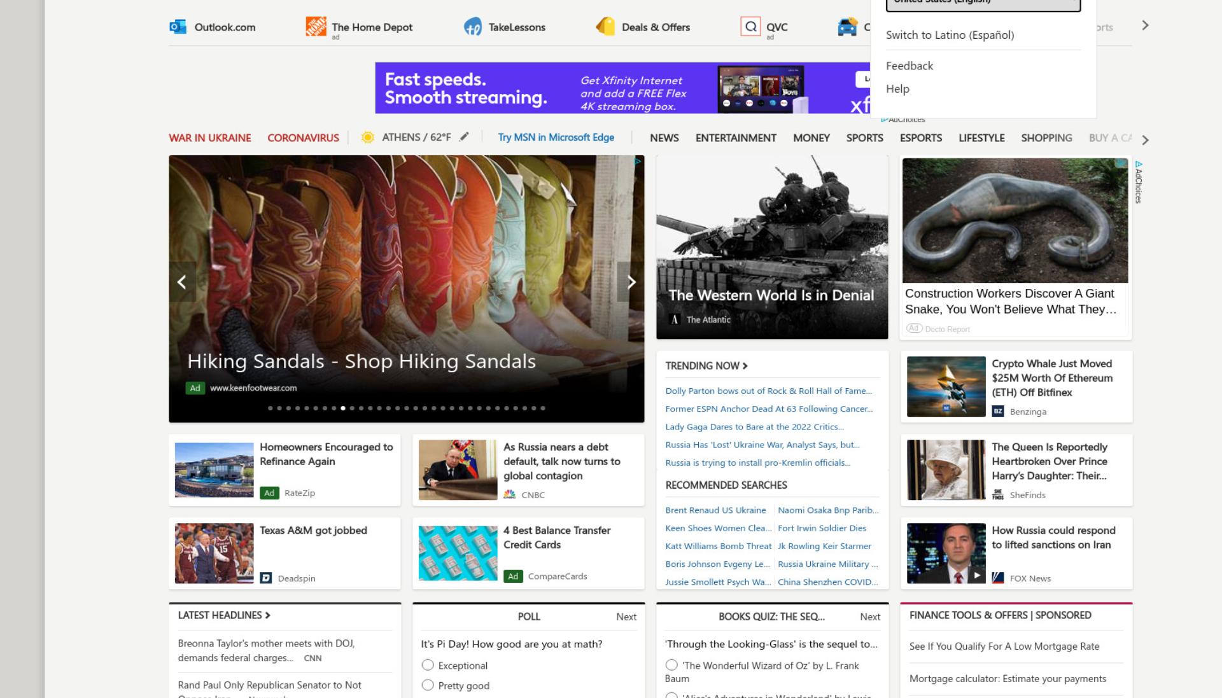Select Feedback in the settings menu
The image size is (1222, 698).
tap(909, 66)
